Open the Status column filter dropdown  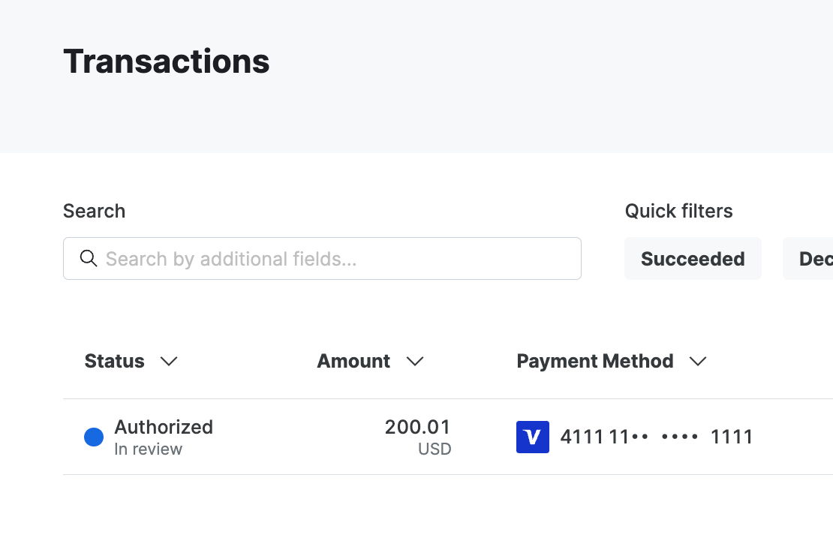coord(168,362)
